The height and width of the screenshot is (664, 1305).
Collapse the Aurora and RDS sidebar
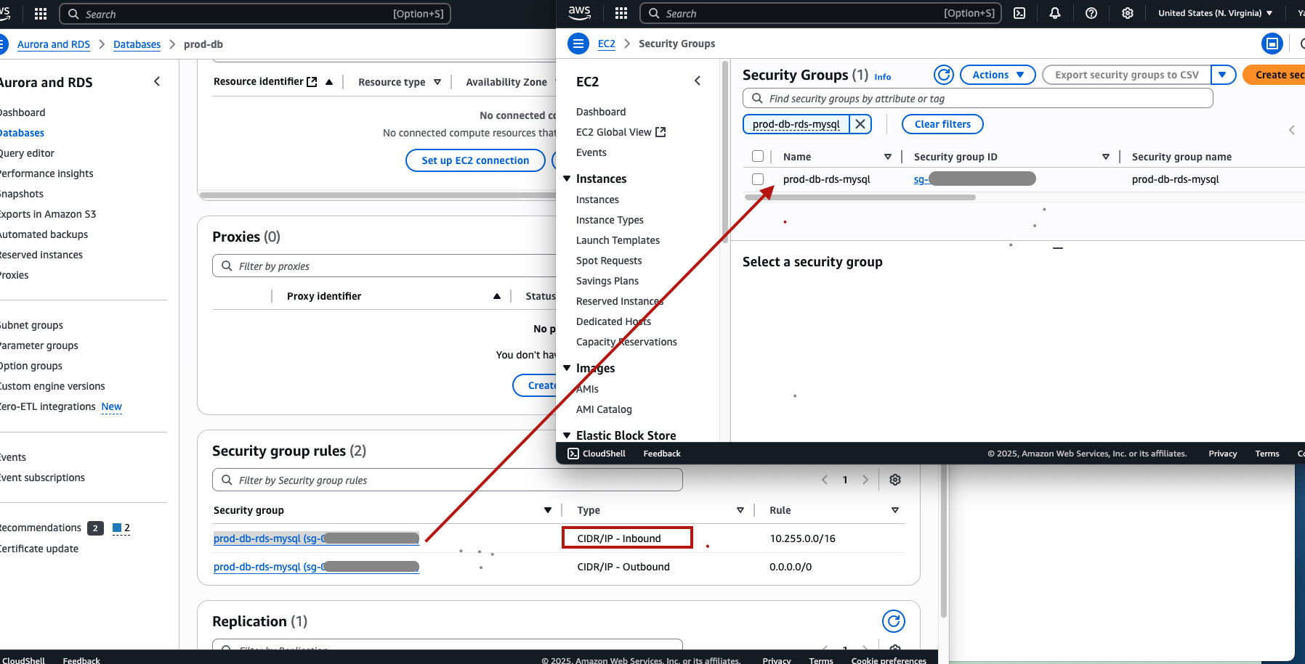[x=157, y=81]
